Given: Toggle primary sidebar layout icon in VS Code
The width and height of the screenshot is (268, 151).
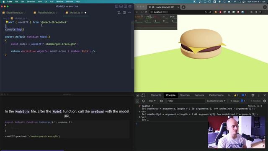Looking at the screenshot, I should (116, 6).
